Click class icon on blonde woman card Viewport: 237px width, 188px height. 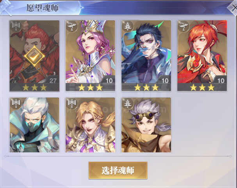pos(71,103)
